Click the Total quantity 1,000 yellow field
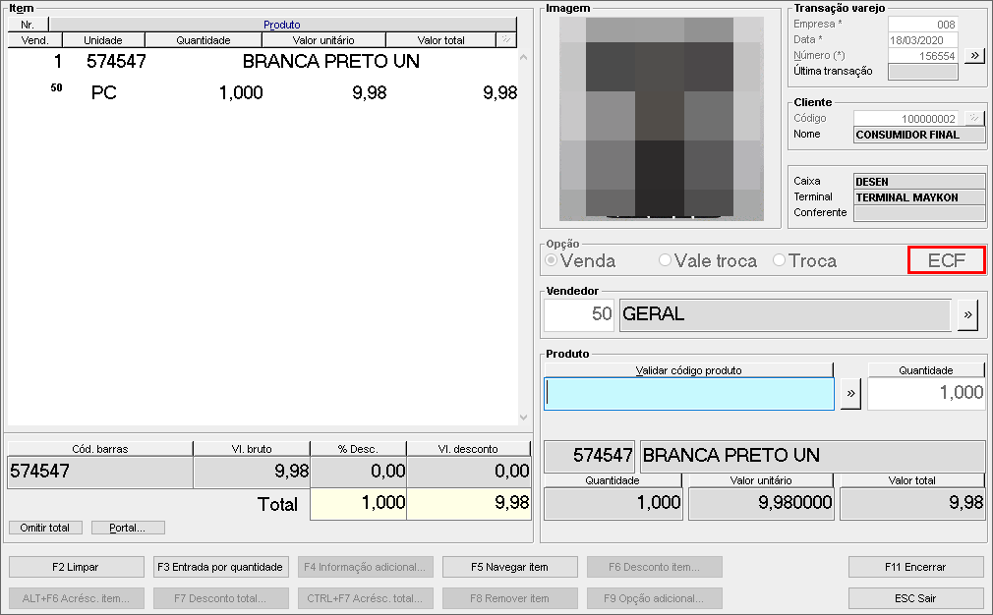This screenshot has height=615, width=993. click(x=359, y=504)
